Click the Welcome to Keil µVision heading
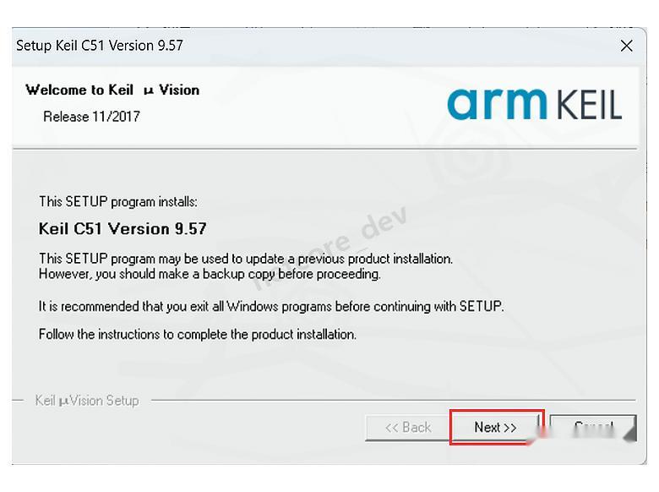The image size is (659, 492). pos(112,90)
